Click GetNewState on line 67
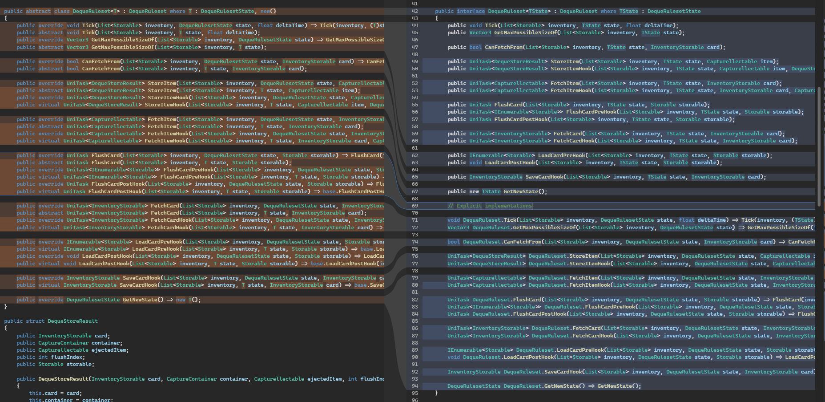 point(521,191)
